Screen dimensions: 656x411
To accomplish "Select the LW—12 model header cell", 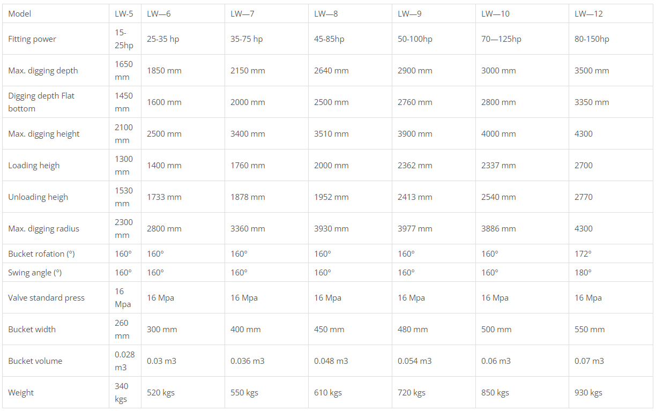I will [588, 13].
